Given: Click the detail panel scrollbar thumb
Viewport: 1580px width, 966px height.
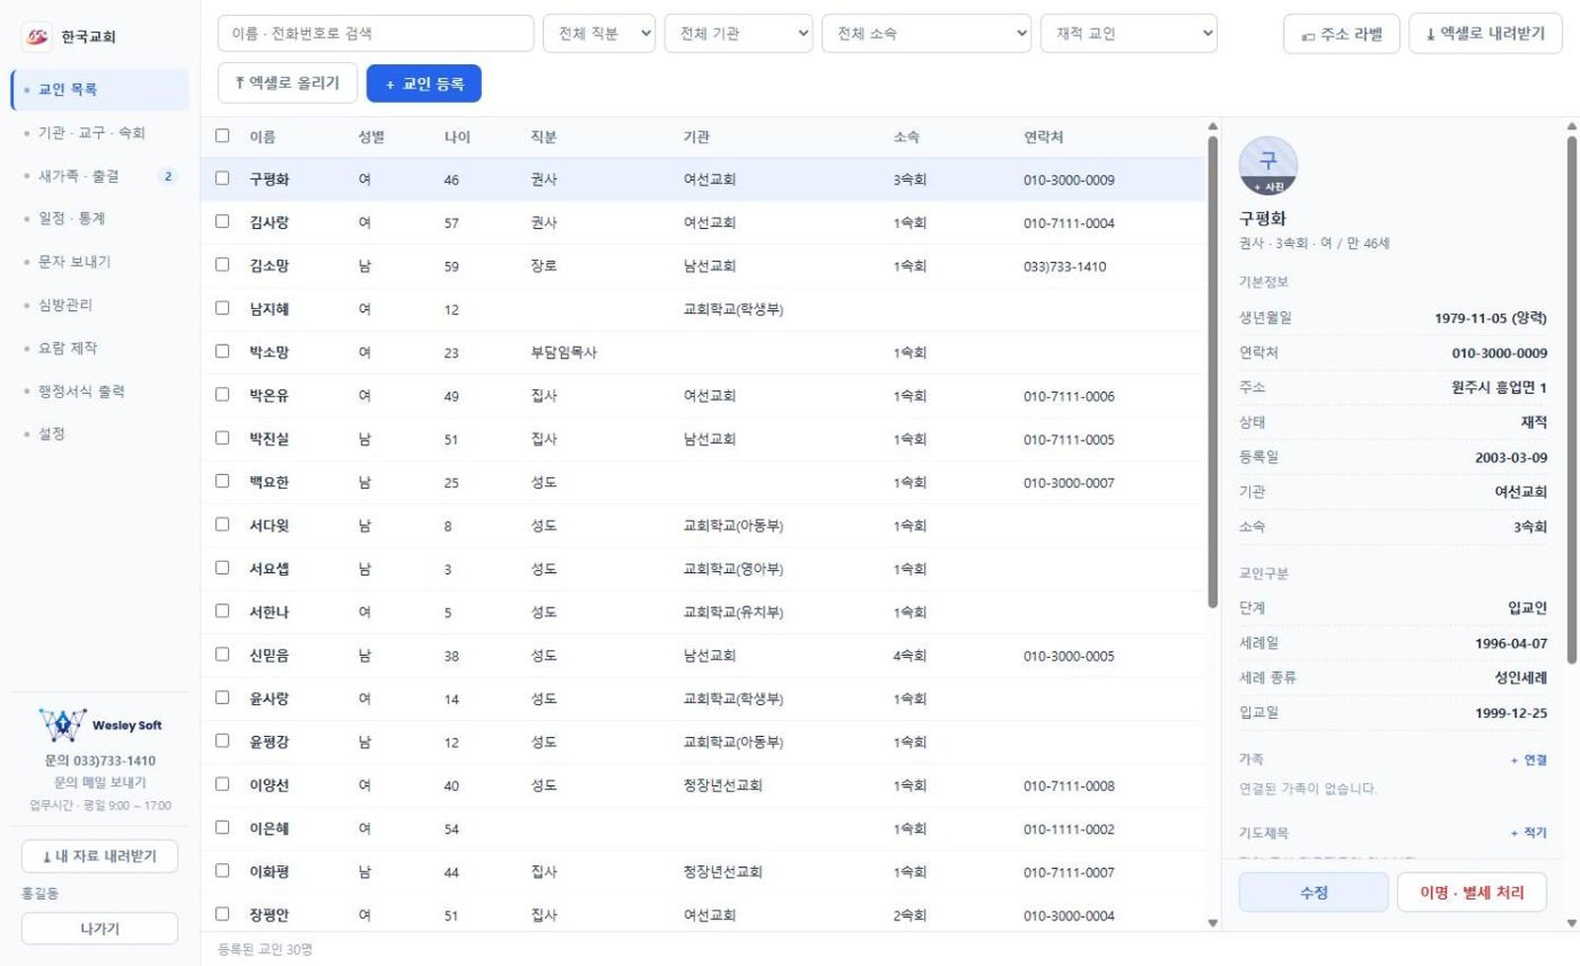Looking at the screenshot, I should (x=1571, y=400).
